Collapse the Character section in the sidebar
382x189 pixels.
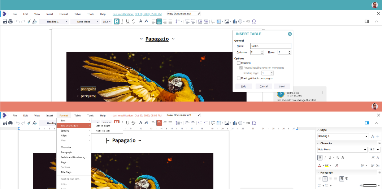(x=318, y=143)
